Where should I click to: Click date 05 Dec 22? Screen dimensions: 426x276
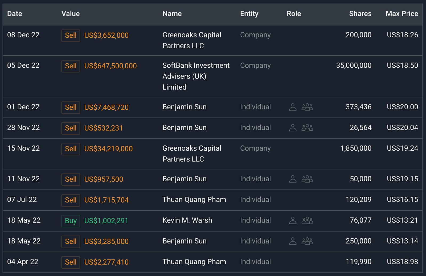[x=23, y=65]
